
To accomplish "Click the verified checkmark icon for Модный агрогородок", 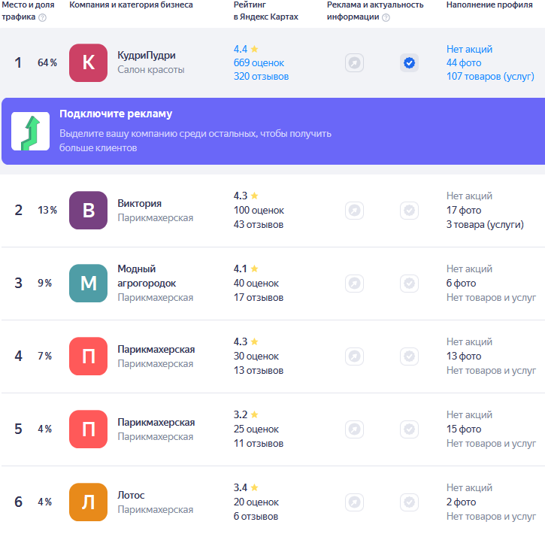I will pyautogui.click(x=409, y=284).
